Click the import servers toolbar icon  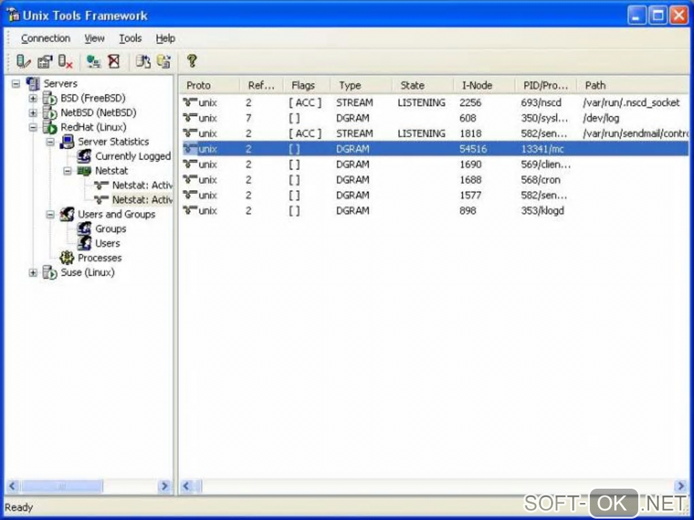(x=143, y=61)
